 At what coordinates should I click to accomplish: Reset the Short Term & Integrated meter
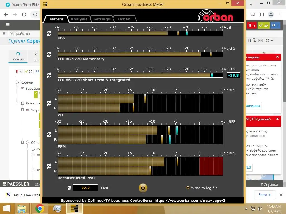[49, 75]
